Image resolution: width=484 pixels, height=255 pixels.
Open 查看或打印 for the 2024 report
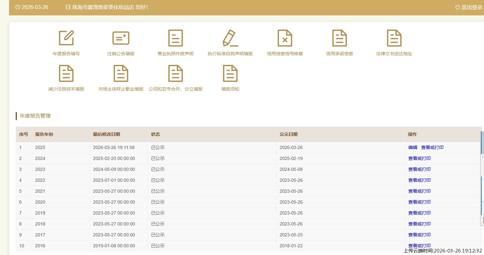pyautogui.click(x=419, y=159)
